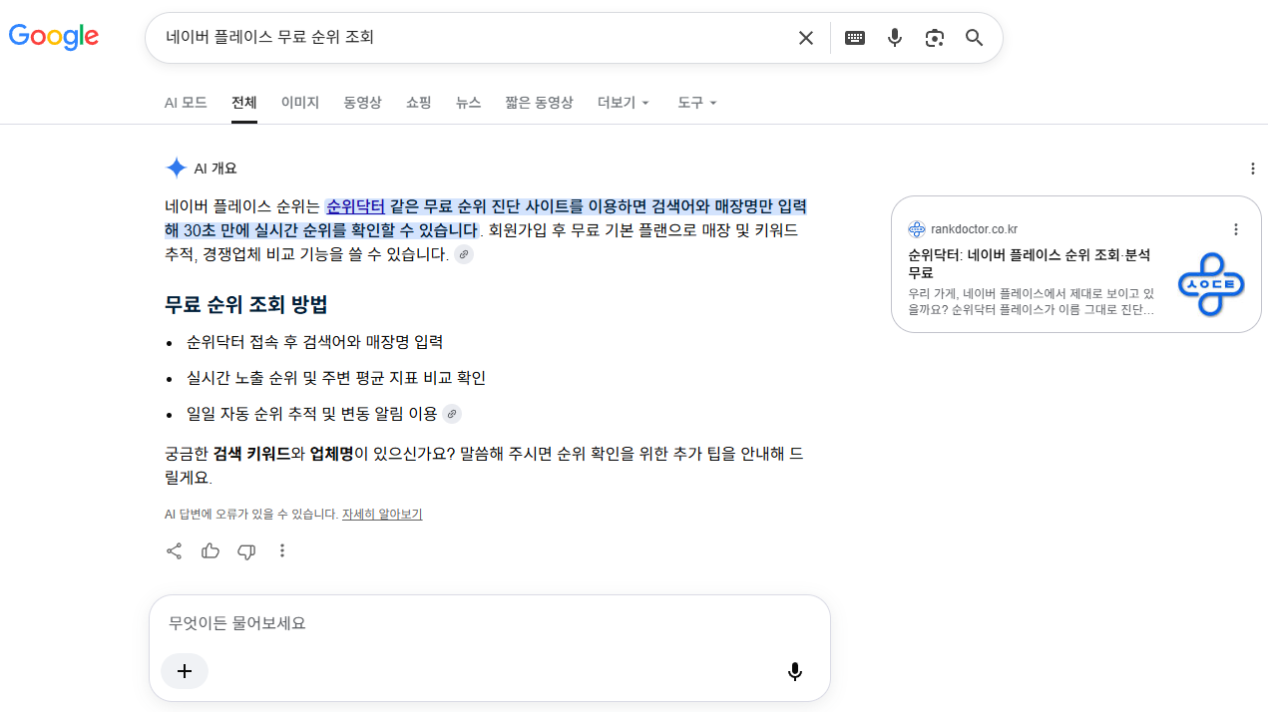The image size is (1268, 712).
Task: Open three-dot menu on rankdoctor card
Action: [1236, 229]
